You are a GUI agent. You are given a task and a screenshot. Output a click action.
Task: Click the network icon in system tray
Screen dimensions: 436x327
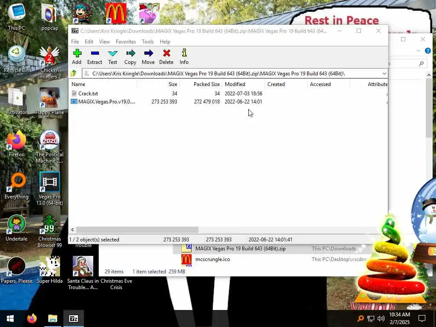[x=371, y=318]
